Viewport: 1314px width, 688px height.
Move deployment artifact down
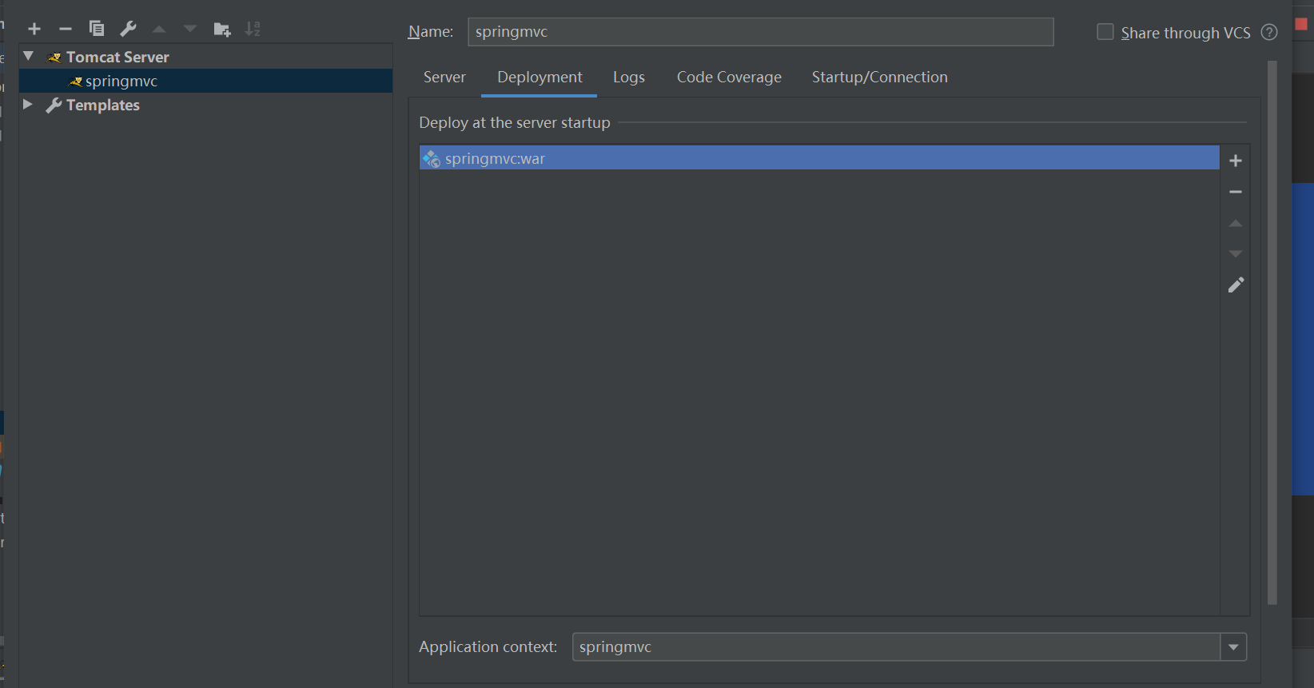1236,253
